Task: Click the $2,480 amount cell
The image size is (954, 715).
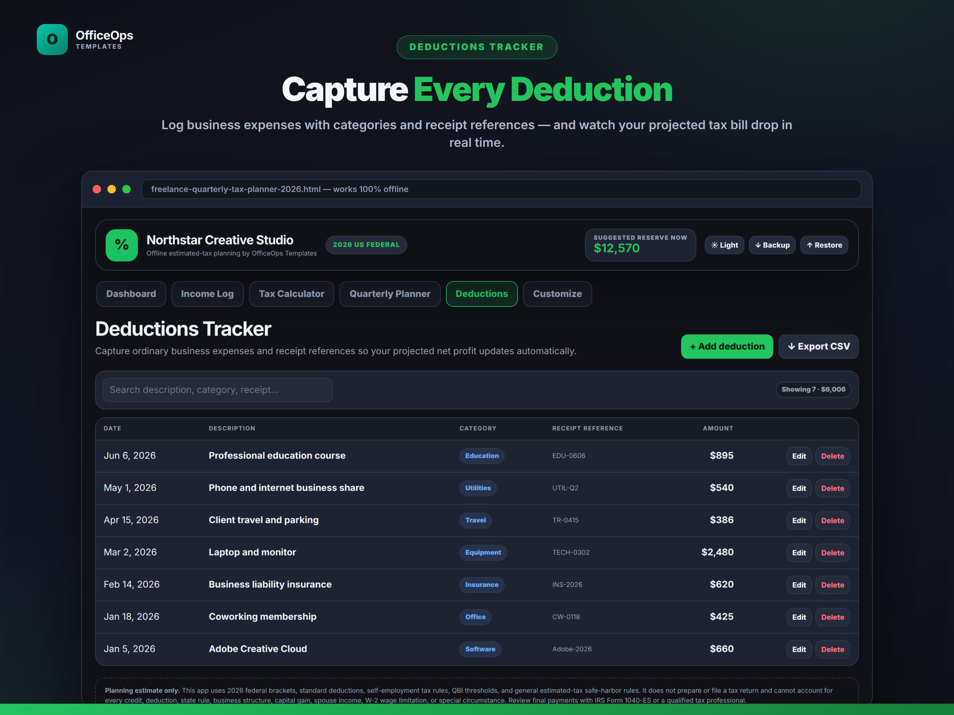Action: [x=717, y=553]
